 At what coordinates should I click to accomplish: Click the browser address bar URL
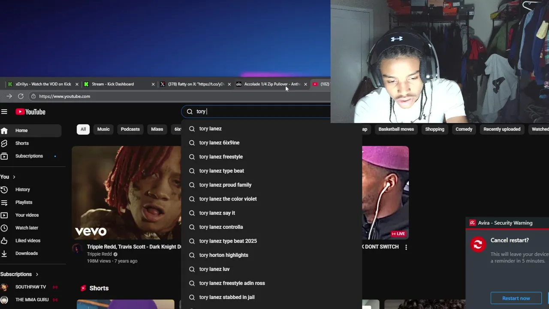[x=64, y=96]
